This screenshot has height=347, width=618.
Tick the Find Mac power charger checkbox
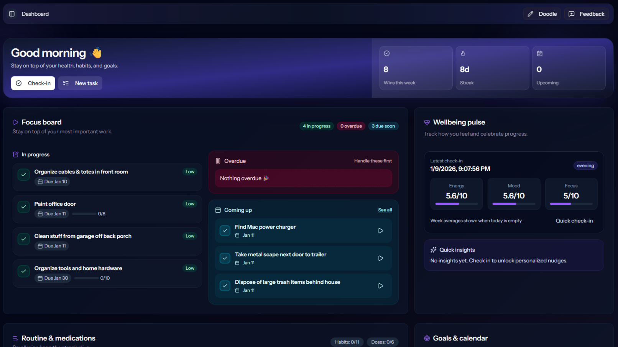pos(225,231)
